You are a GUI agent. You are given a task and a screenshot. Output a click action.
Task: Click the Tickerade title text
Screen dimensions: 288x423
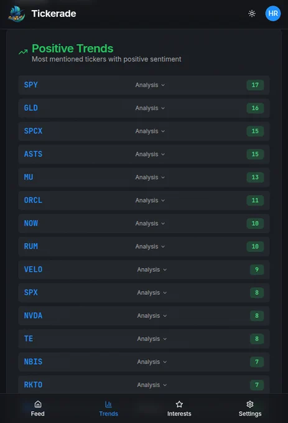coord(53,14)
